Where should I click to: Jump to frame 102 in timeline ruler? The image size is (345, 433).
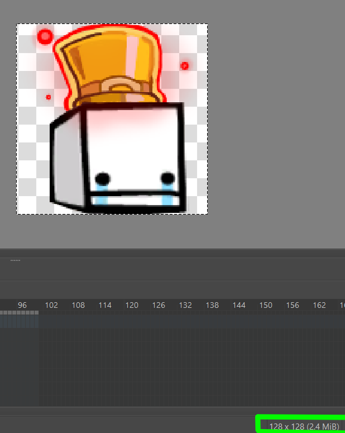click(x=51, y=305)
